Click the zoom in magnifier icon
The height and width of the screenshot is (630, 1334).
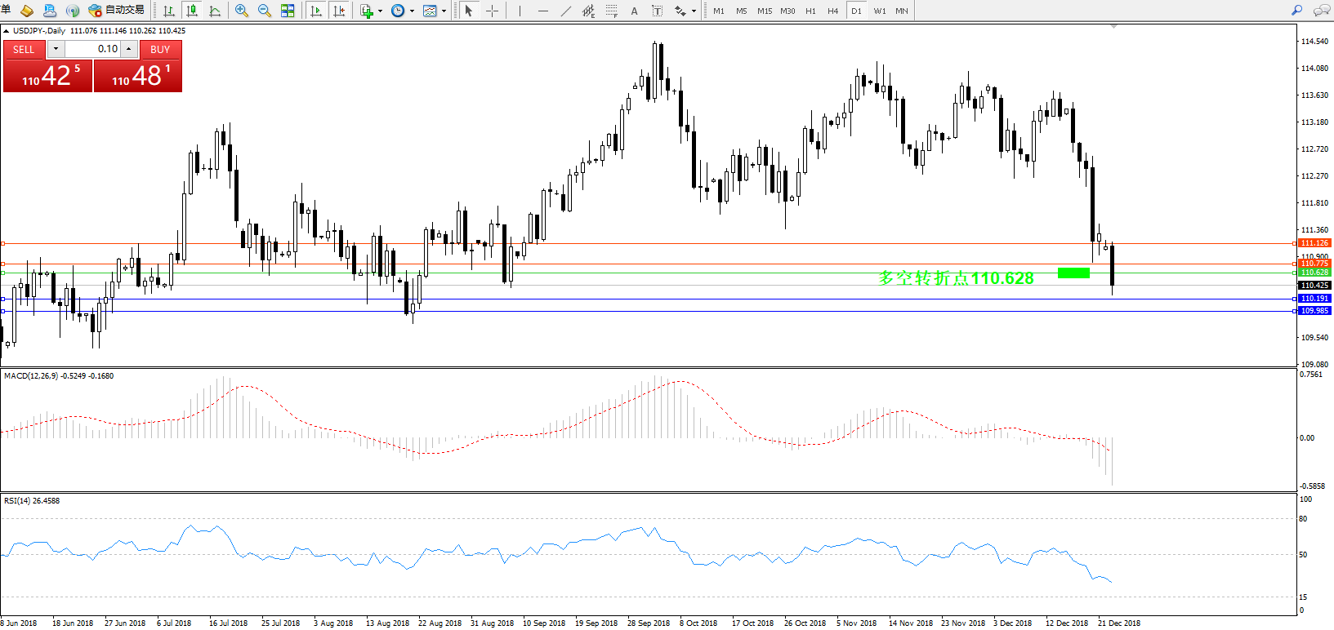(242, 11)
